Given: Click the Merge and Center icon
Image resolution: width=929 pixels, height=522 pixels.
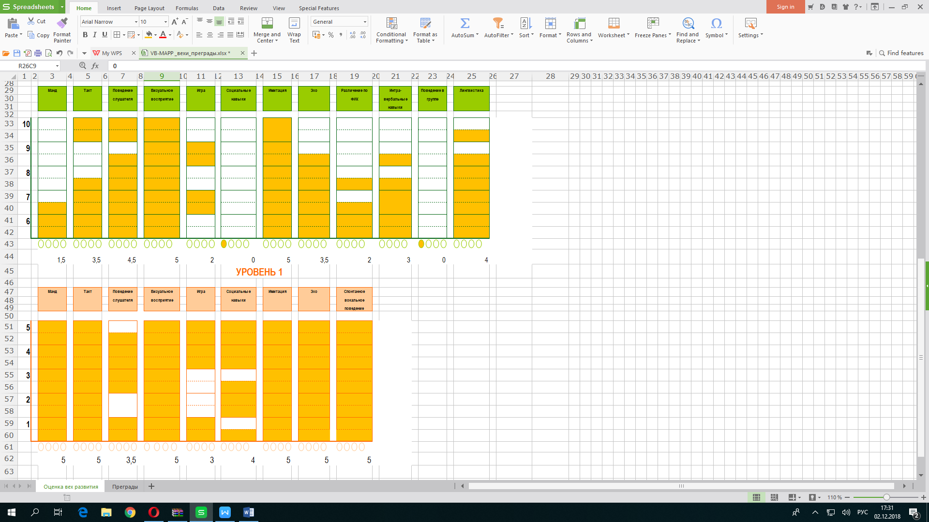Looking at the screenshot, I should click(x=267, y=23).
